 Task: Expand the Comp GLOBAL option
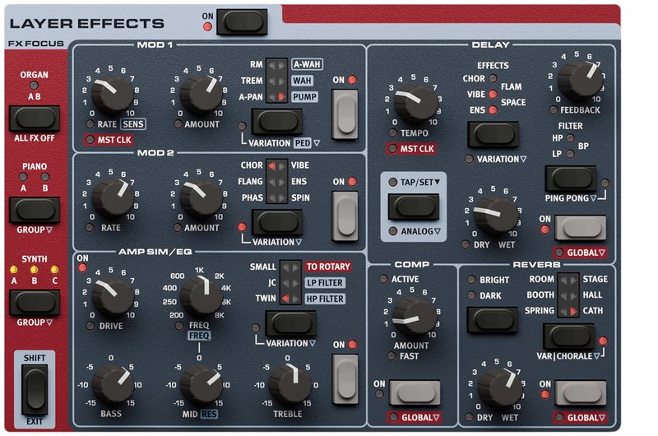point(415,418)
